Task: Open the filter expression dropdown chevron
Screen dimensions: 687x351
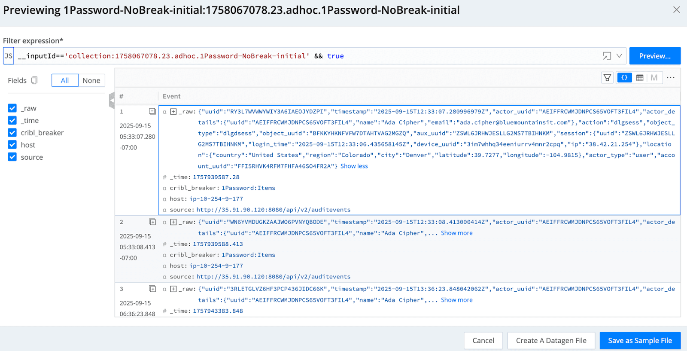Action: coord(619,56)
